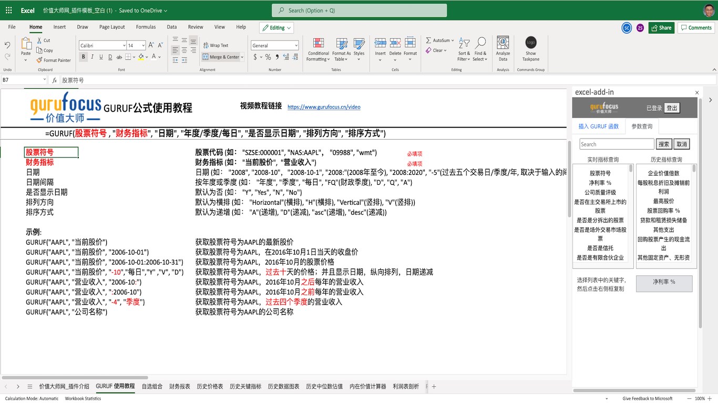Open Analyze Data
This screenshot has width=718, height=403.
503,49
